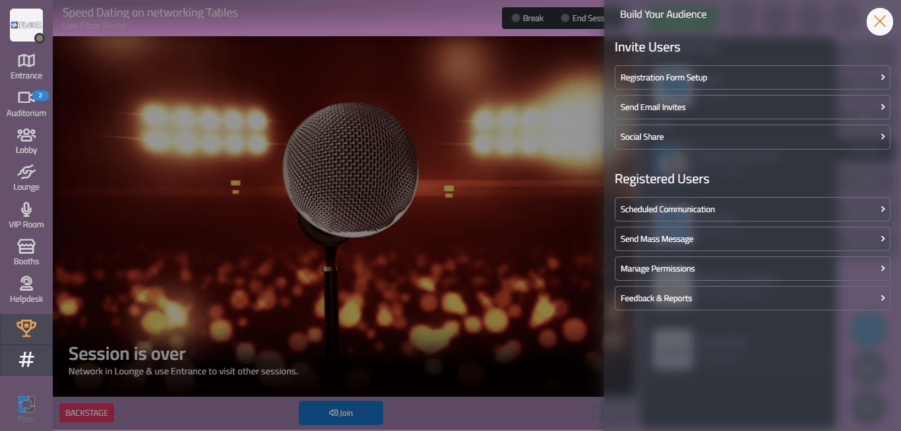901x431 pixels.
Task: Open the Entrance section
Action: pos(26,66)
